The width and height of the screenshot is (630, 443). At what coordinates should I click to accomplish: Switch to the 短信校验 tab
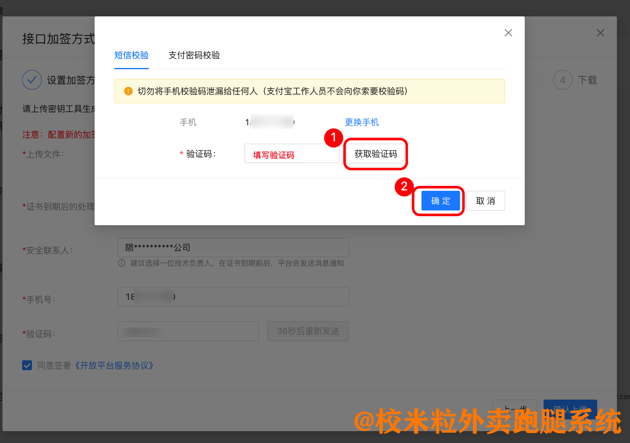(x=131, y=55)
